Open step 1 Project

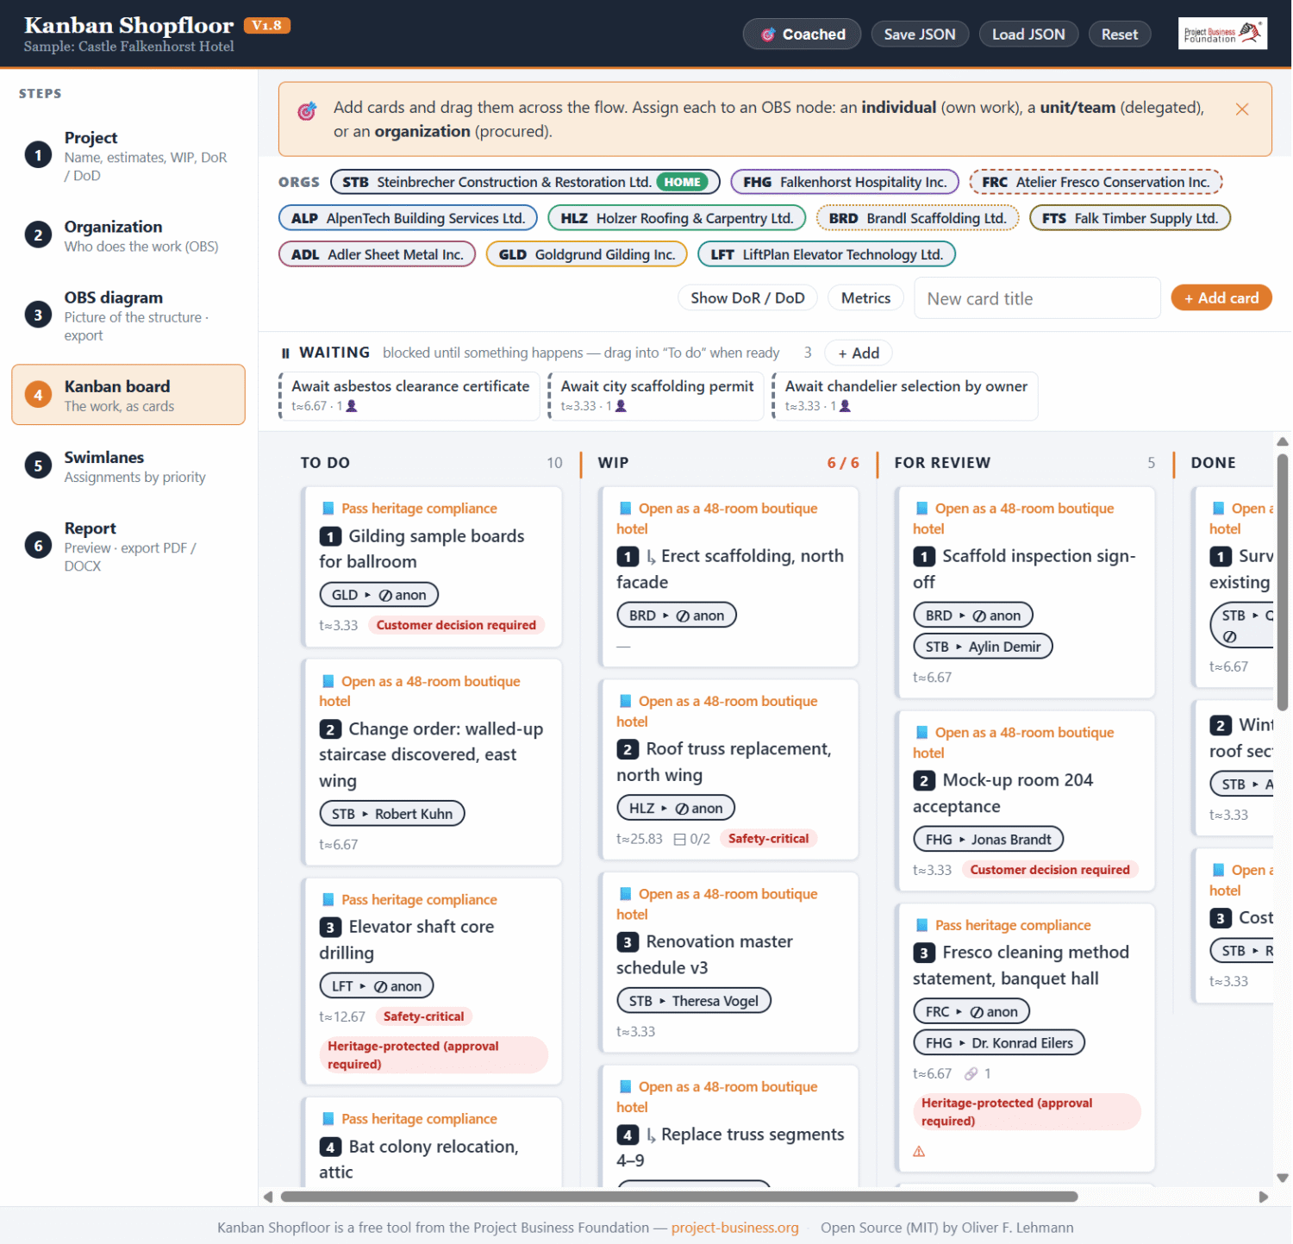pos(128,155)
